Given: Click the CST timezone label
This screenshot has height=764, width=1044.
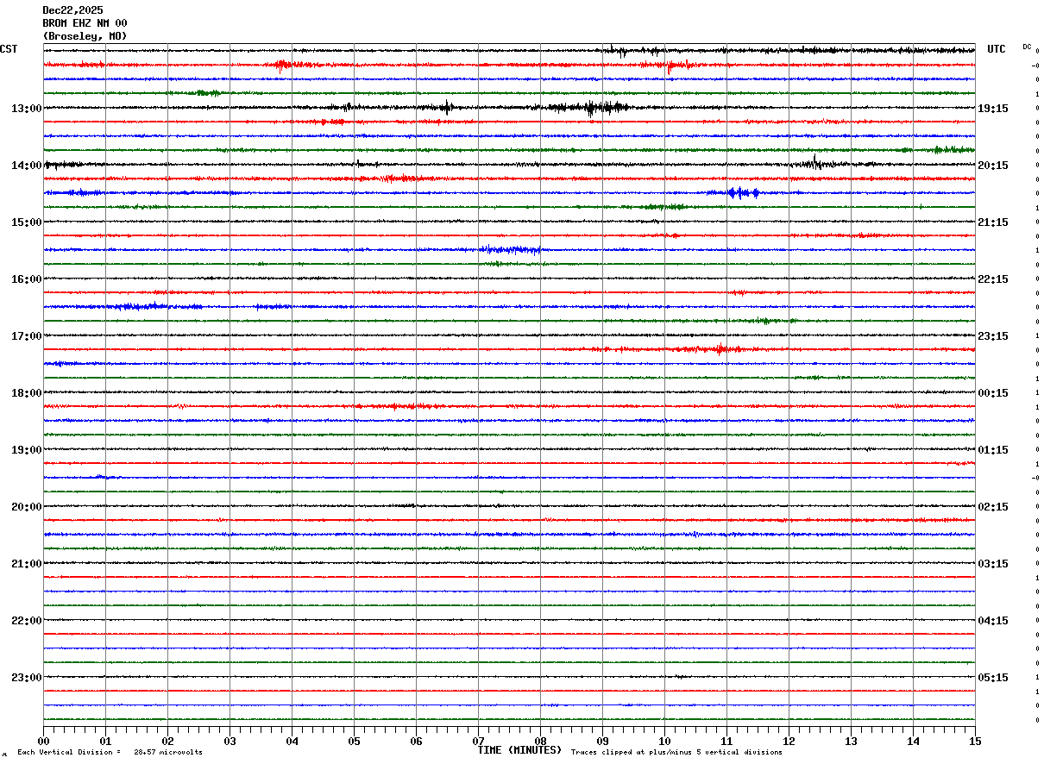Looking at the screenshot, I should pyautogui.click(x=9, y=49).
